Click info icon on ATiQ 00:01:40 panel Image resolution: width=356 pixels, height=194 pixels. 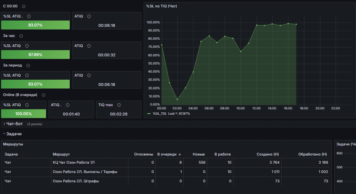point(68,105)
